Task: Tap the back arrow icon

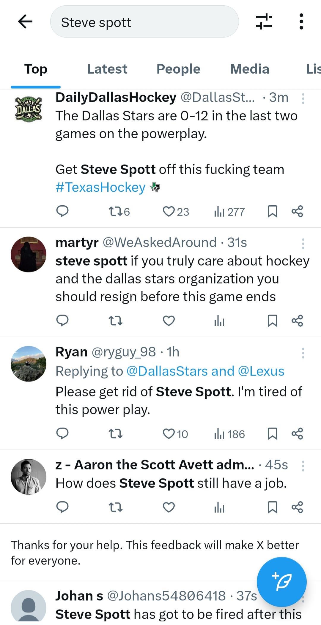Action: point(25,21)
